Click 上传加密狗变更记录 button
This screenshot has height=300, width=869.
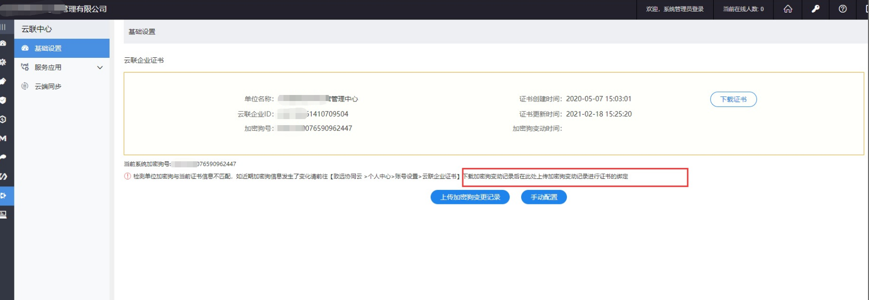click(x=470, y=197)
